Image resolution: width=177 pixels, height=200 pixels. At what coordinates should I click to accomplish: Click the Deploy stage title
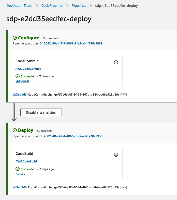pos(26,130)
